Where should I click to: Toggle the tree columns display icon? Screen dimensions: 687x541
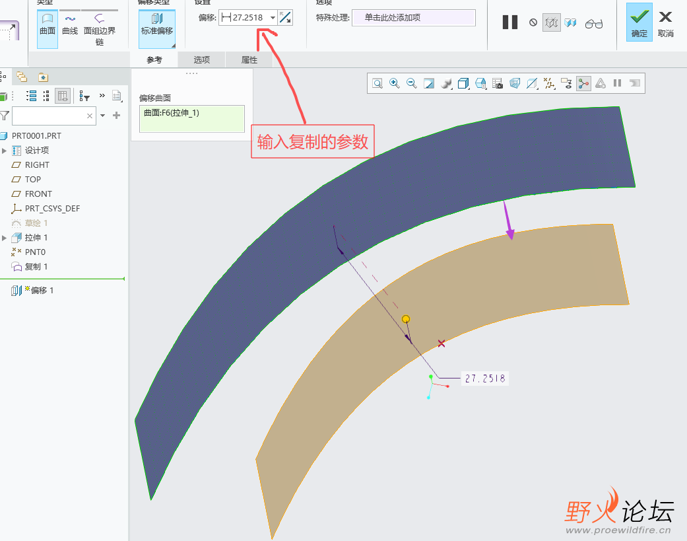click(63, 96)
